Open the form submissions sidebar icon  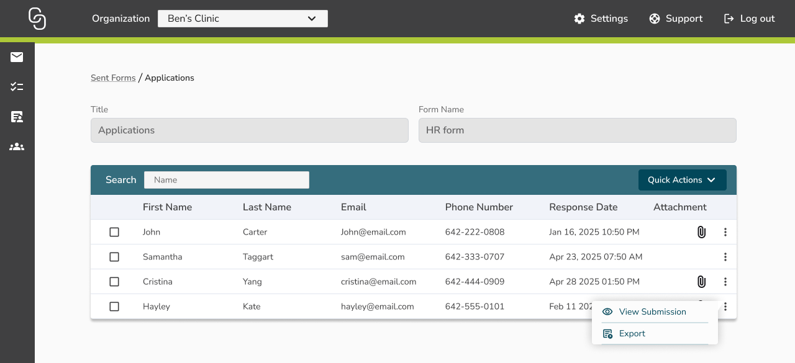click(17, 117)
